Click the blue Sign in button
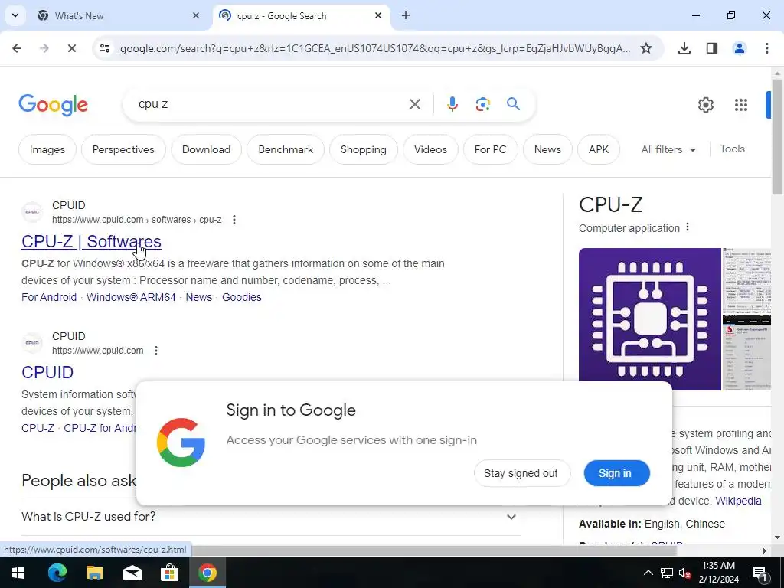This screenshot has width=784, height=588. [616, 473]
